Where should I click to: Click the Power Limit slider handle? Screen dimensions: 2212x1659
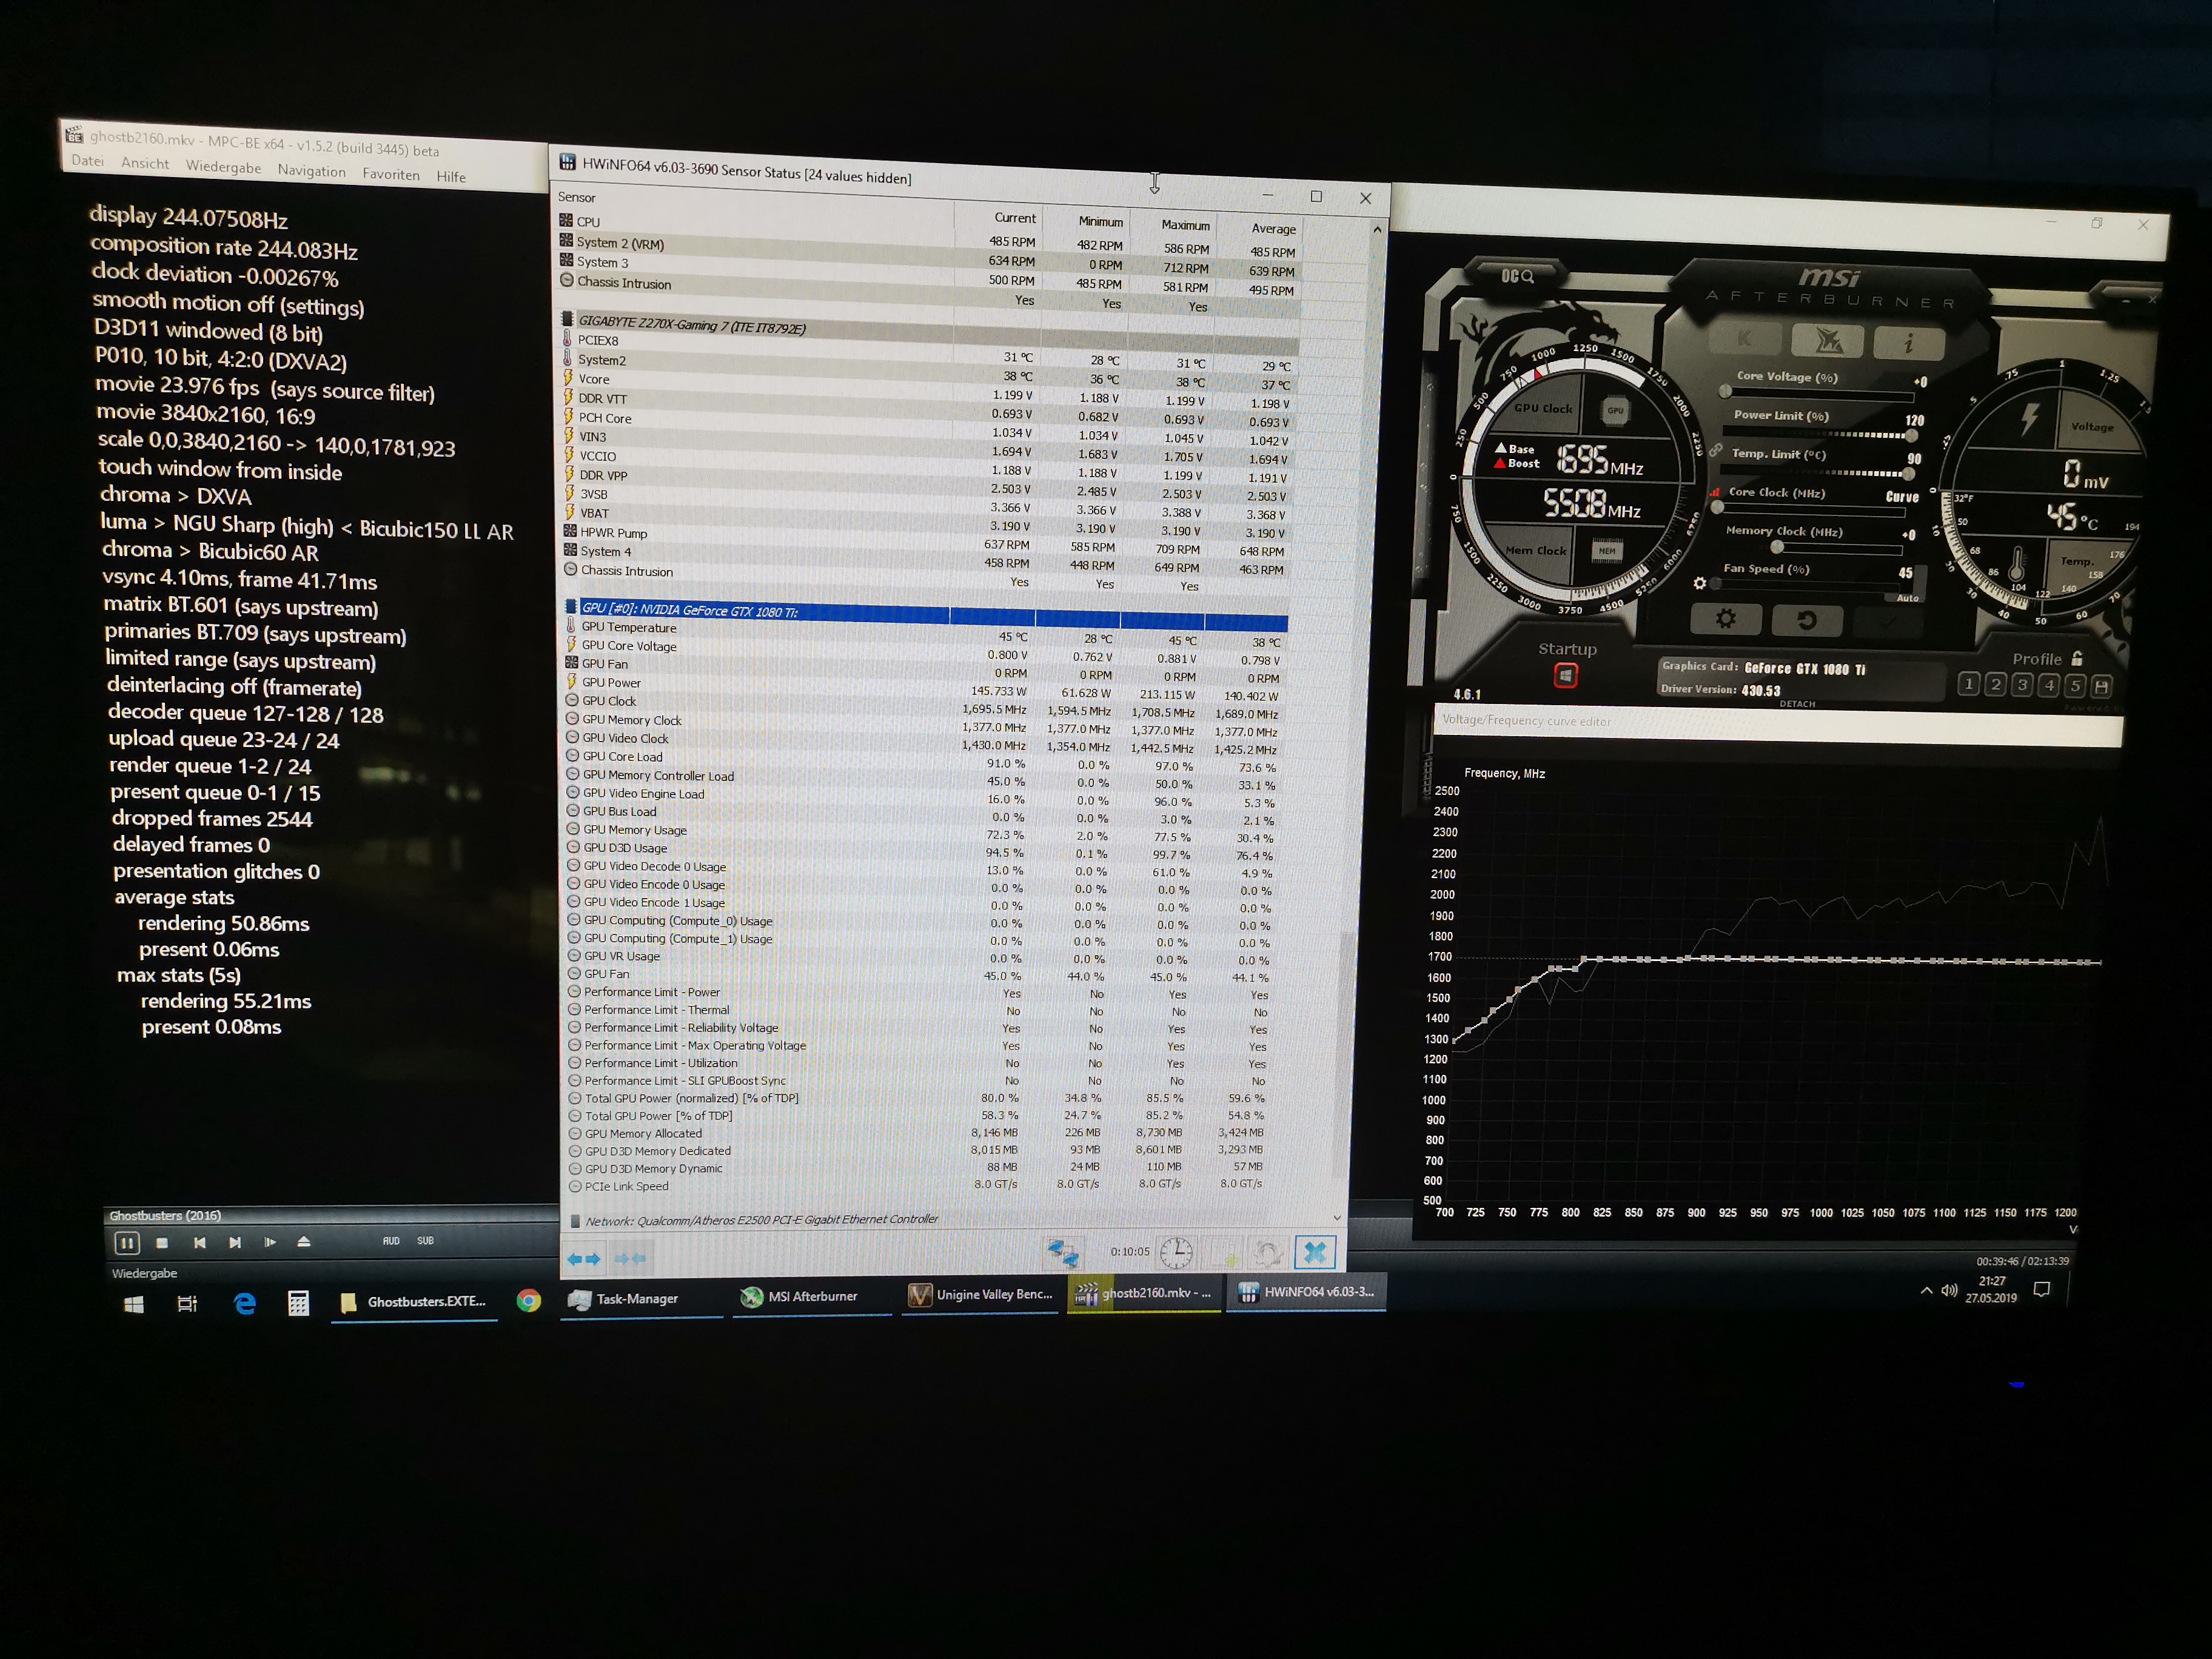[1911, 435]
